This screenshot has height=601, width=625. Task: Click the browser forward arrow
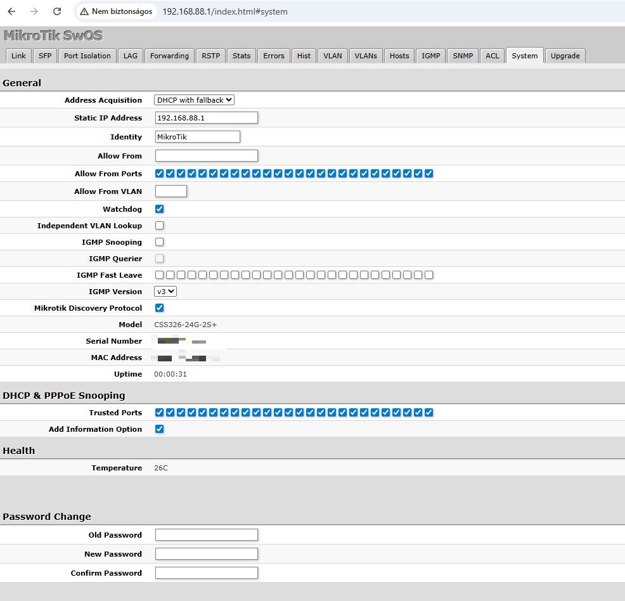(x=34, y=11)
